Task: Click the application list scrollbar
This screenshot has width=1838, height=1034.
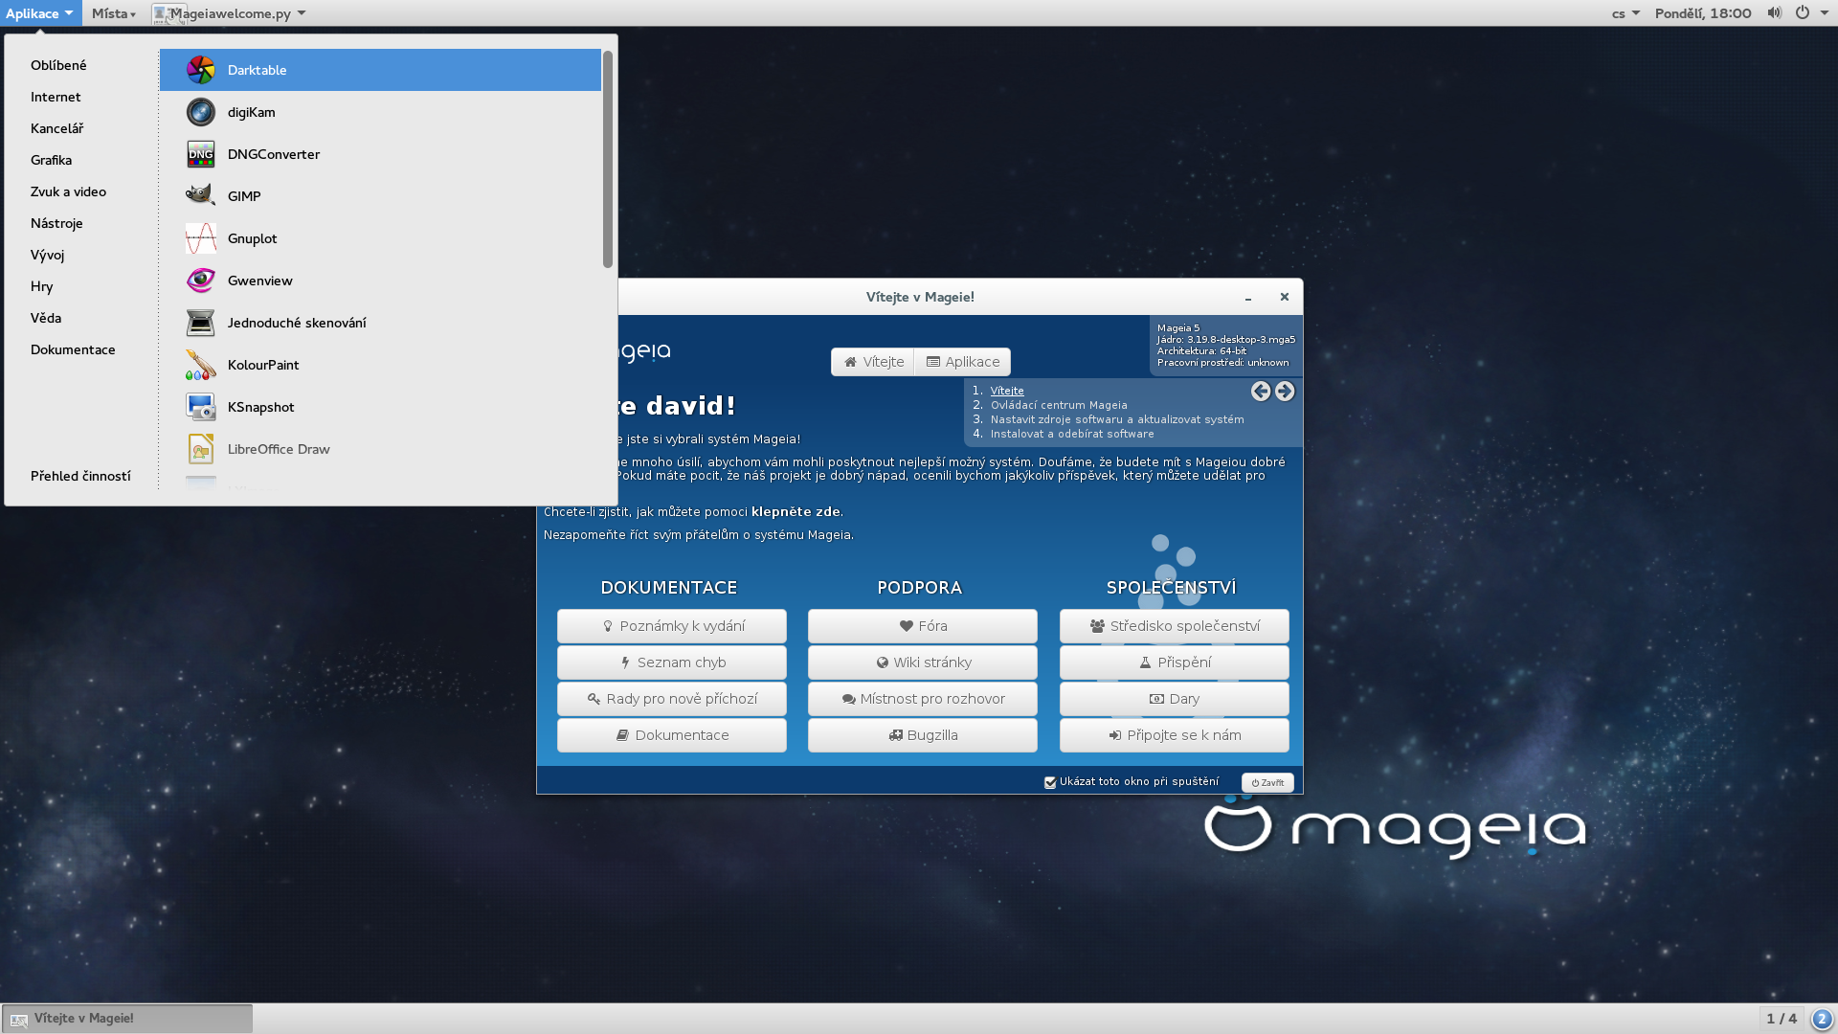Action: (x=607, y=159)
